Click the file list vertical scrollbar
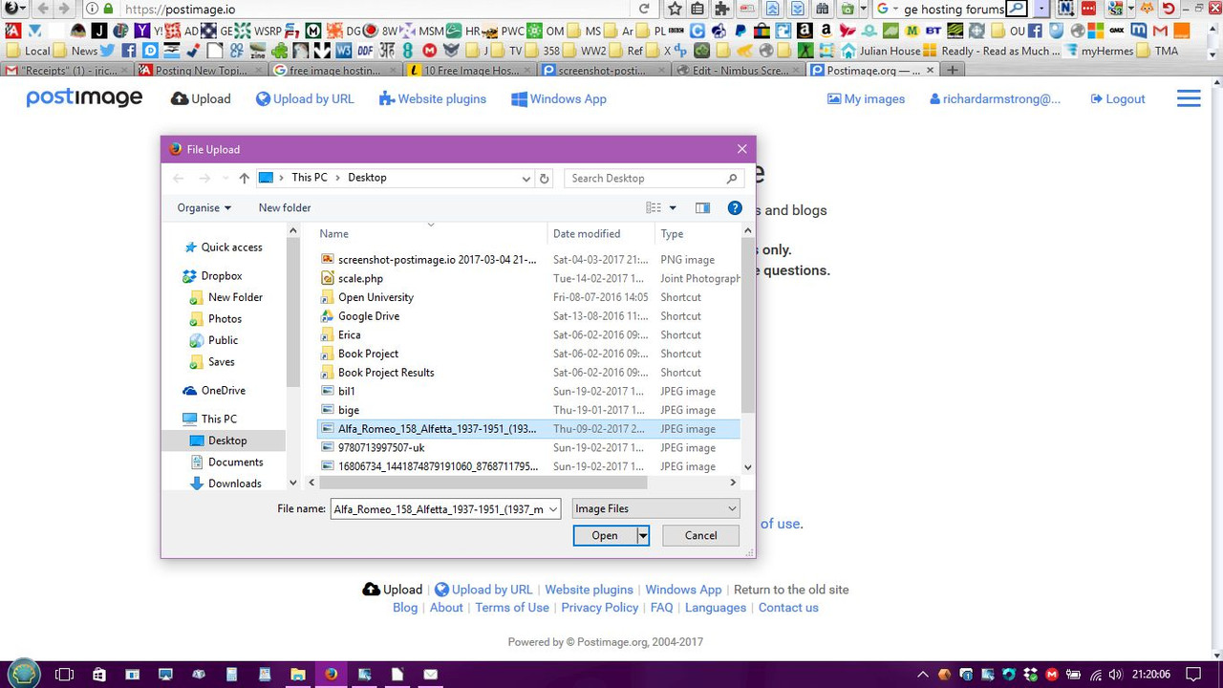The width and height of the screenshot is (1223, 688). (747, 325)
